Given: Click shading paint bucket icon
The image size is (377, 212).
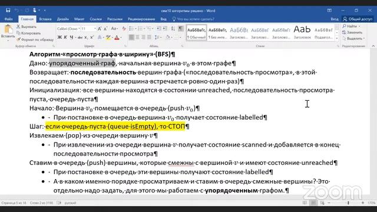Looking at the screenshot, I should [168, 37].
